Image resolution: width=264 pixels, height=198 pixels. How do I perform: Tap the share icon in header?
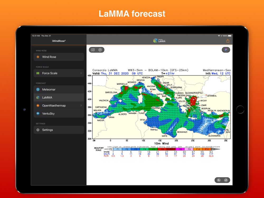pyautogui.click(x=228, y=41)
